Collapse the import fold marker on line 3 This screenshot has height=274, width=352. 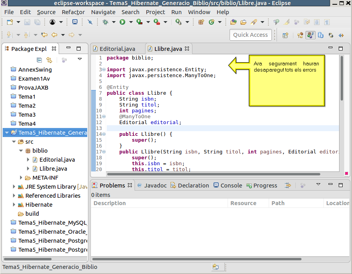click(x=104, y=70)
